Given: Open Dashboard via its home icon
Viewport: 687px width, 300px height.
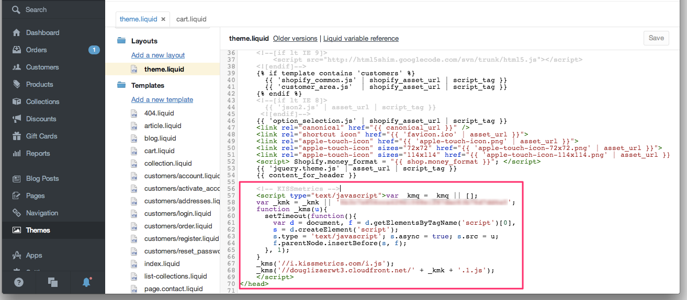Looking at the screenshot, I should point(17,32).
